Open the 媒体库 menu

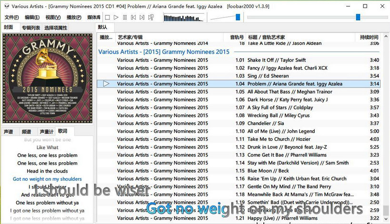94,18
